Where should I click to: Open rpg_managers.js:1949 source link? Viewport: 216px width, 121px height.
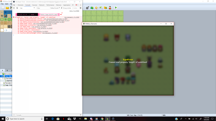tap(72, 17)
